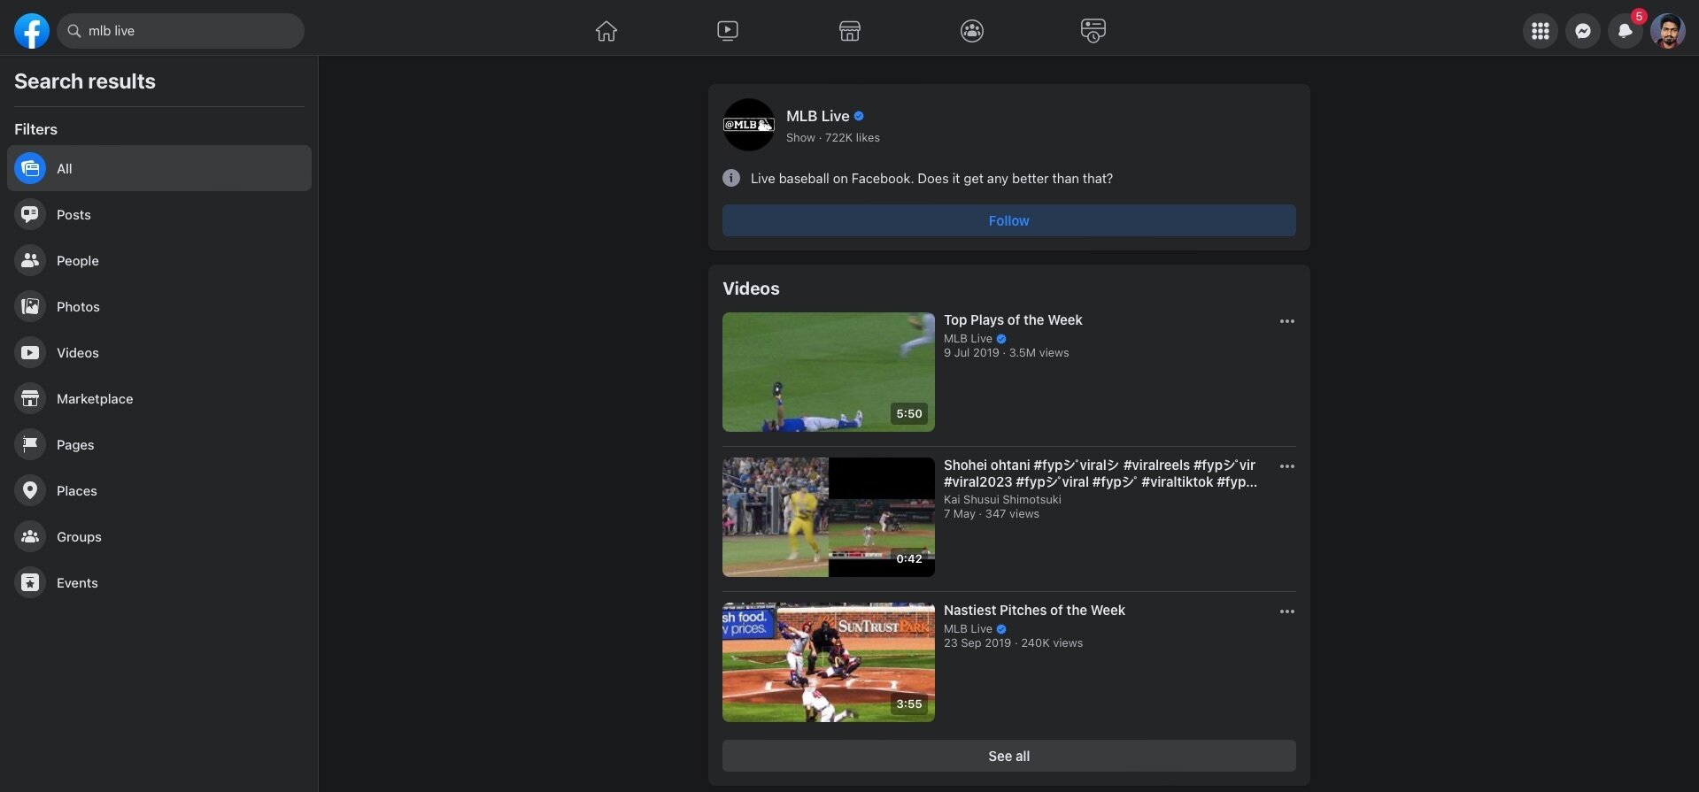Select the All filter
1699x792 pixels.
(x=159, y=168)
